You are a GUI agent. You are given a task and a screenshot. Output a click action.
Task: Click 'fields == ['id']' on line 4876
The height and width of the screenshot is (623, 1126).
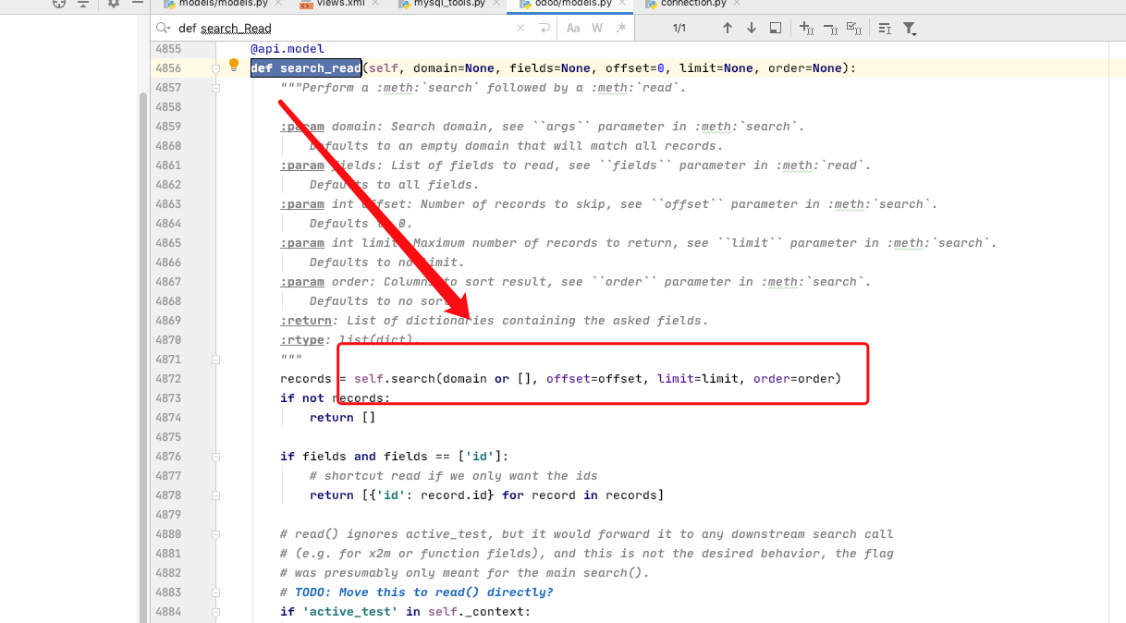(443, 457)
